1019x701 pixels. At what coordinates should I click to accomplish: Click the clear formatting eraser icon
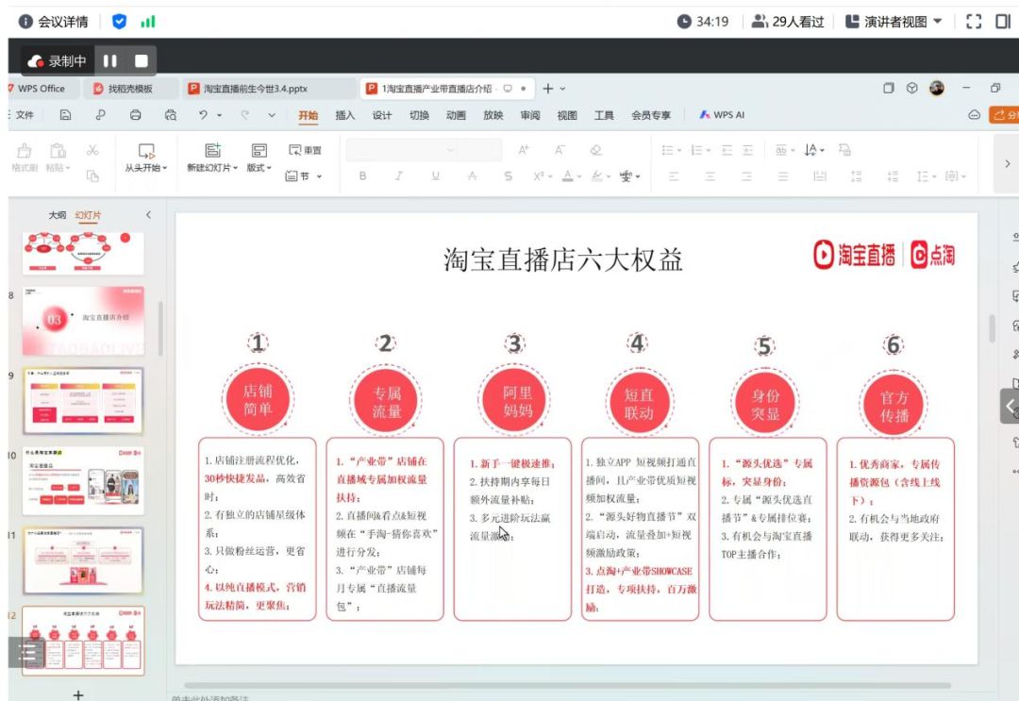(x=595, y=150)
